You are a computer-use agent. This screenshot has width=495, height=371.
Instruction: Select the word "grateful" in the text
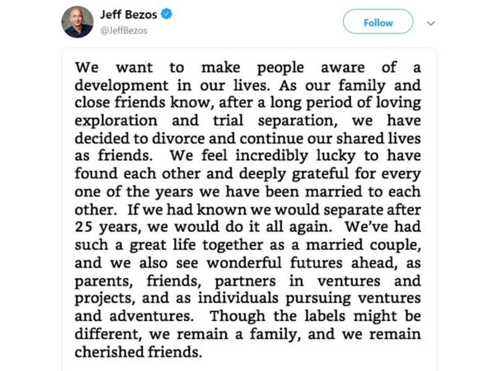tap(320, 174)
